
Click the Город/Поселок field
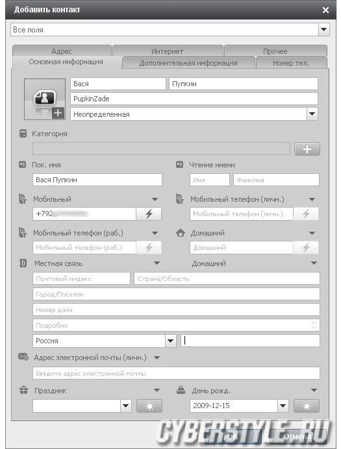[176, 294]
